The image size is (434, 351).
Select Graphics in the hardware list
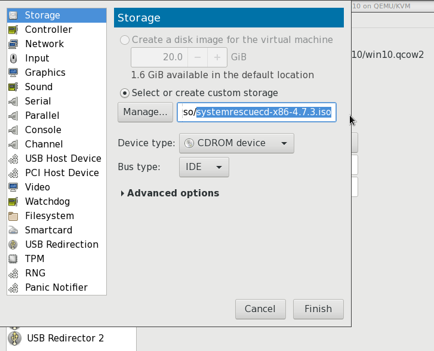coord(45,73)
